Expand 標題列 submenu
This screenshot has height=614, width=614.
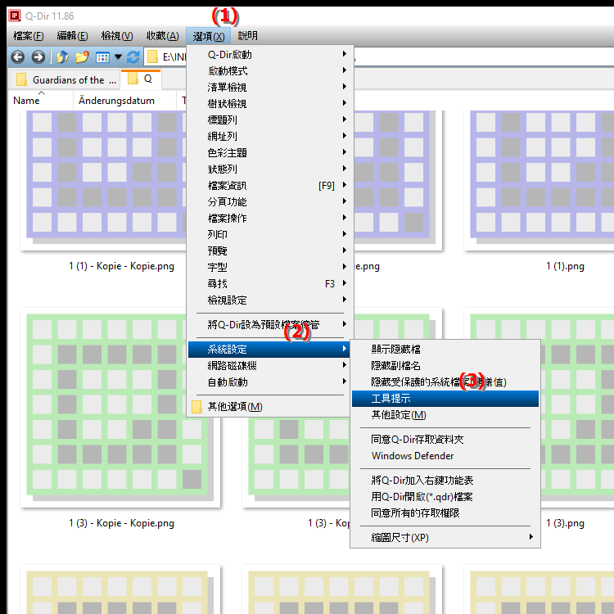pos(270,120)
